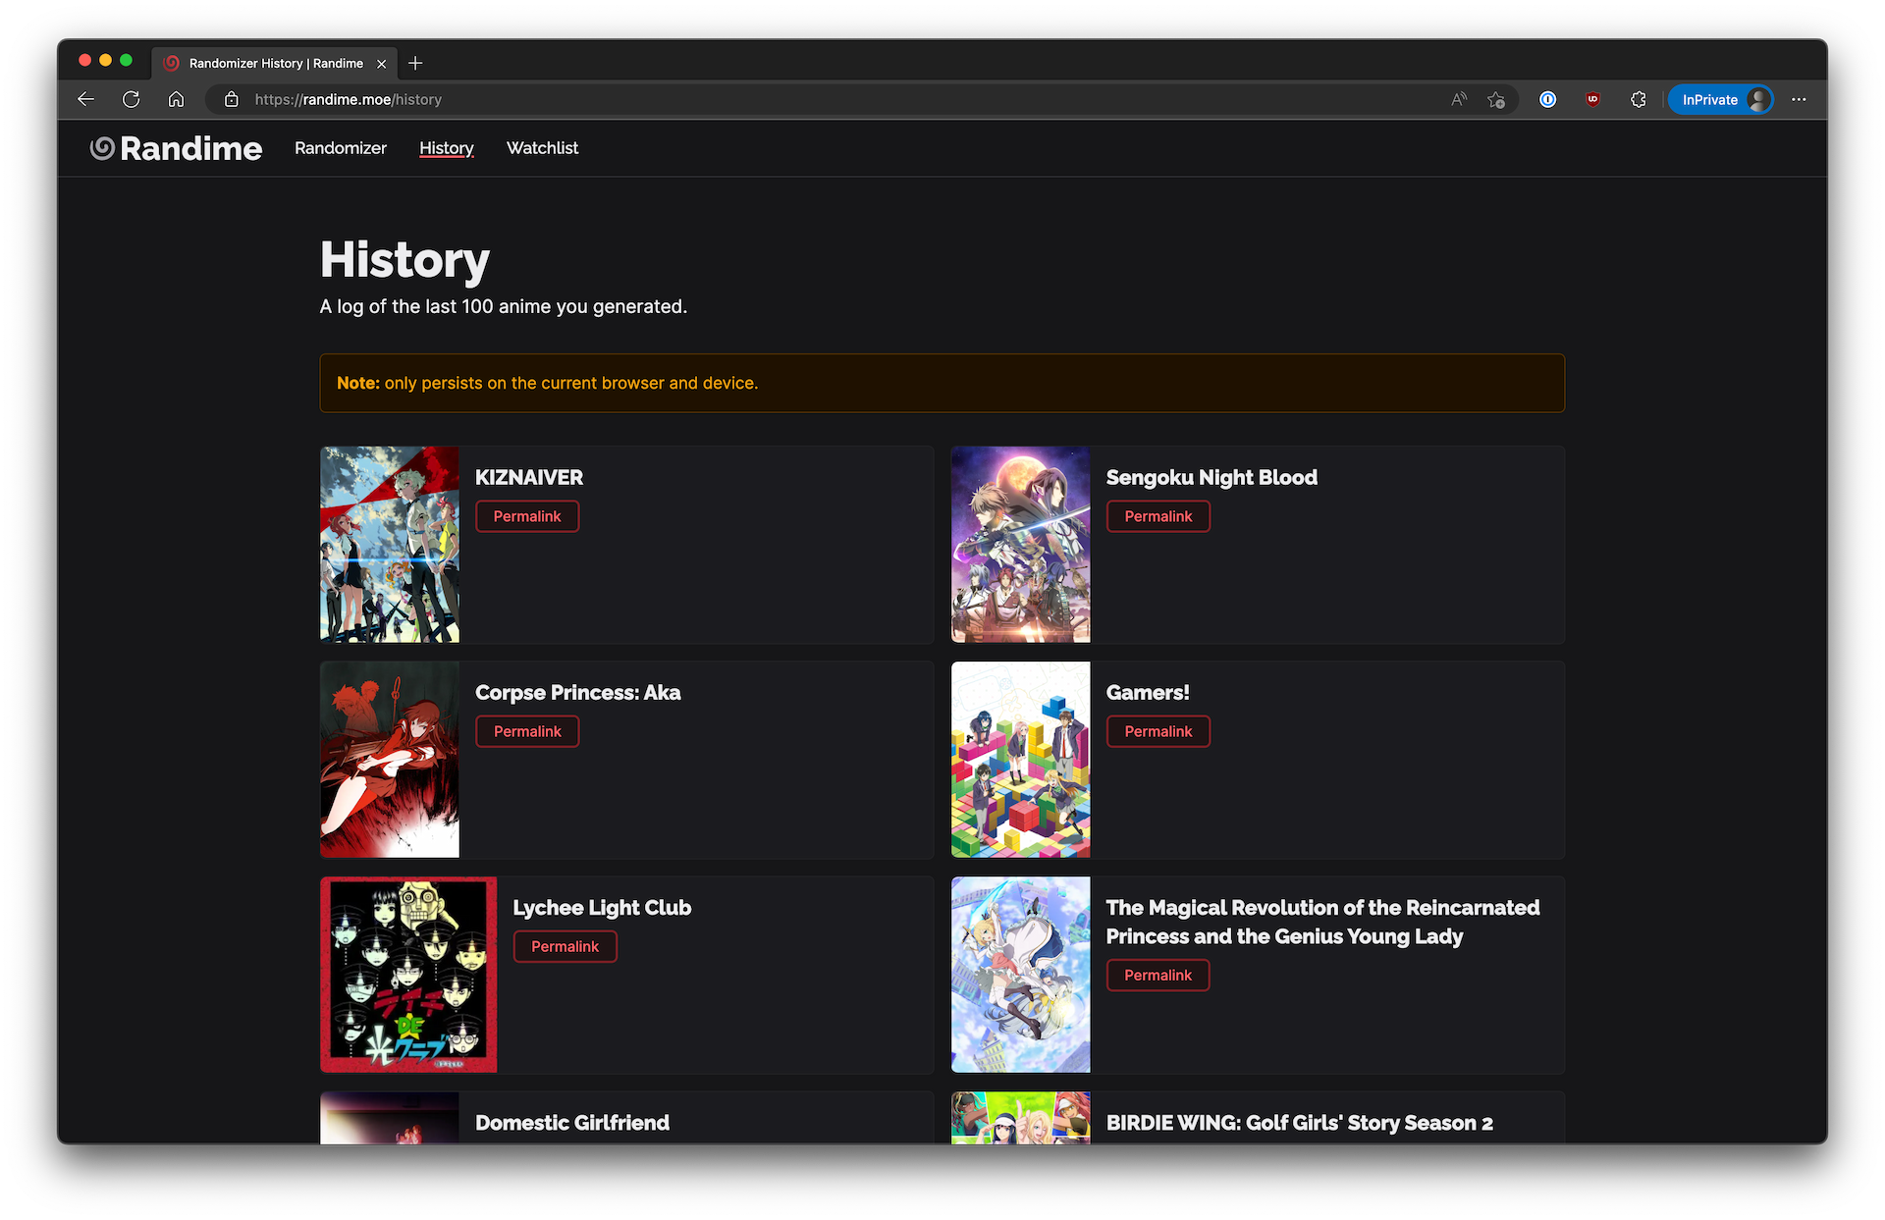Switch to the Randomizer History browser tab
This screenshot has width=1885, height=1220.
pyautogui.click(x=275, y=63)
